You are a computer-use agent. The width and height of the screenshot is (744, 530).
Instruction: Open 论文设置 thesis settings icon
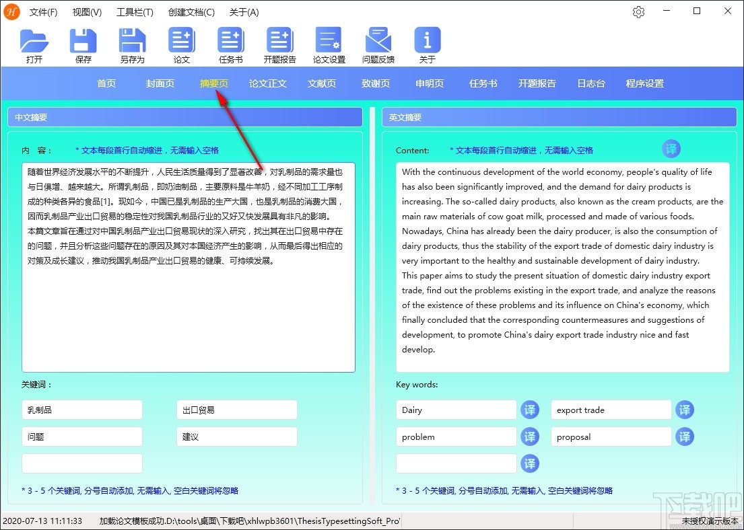tap(328, 42)
